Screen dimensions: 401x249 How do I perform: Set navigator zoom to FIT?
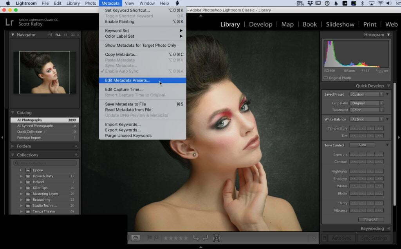pyautogui.click(x=50, y=35)
